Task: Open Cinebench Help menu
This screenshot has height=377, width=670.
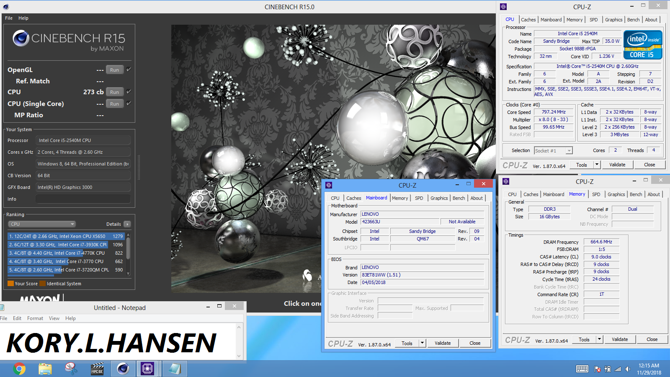Action: [x=23, y=18]
